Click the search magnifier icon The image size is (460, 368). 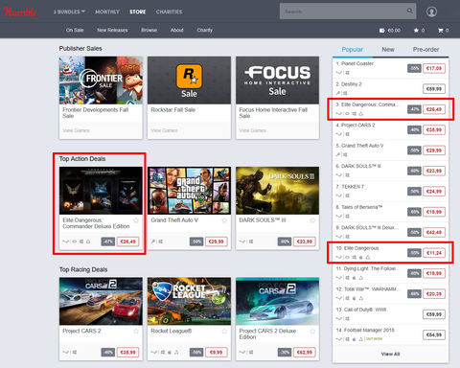point(409,11)
